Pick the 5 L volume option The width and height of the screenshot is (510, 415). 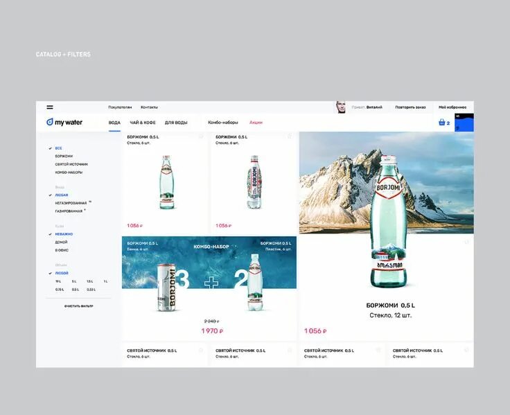pos(74,281)
